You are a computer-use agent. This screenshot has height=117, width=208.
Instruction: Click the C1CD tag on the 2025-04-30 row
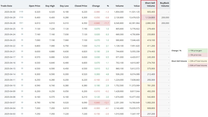[x=21, y=12]
